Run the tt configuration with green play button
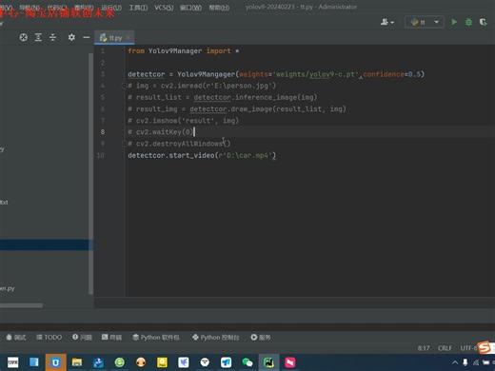Image resolution: width=495 pixels, height=371 pixels. click(454, 22)
